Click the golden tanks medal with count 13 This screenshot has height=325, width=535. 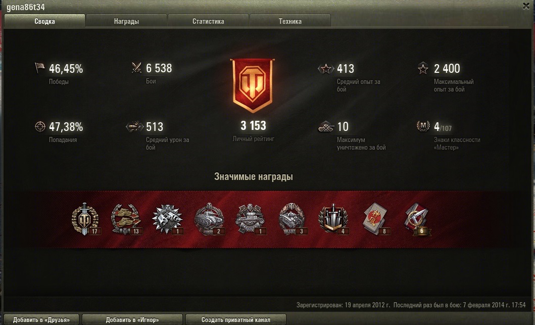tap(126, 219)
